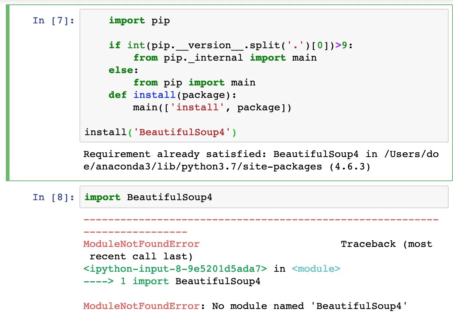The width and height of the screenshot is (453, 328).
Task: Click the site-packages (4.6.3) output line
Action: click(227, 167)
